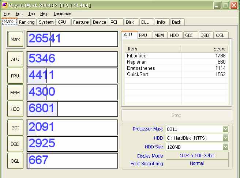Viewport: 240px width, 178px height.
Task: Select the OGL results tab
Action: (x=221, y=35)
